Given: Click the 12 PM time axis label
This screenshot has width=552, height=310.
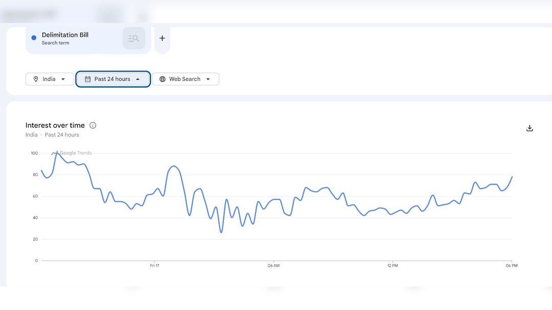Looking at the screenshot, I should tap(392, 266).
